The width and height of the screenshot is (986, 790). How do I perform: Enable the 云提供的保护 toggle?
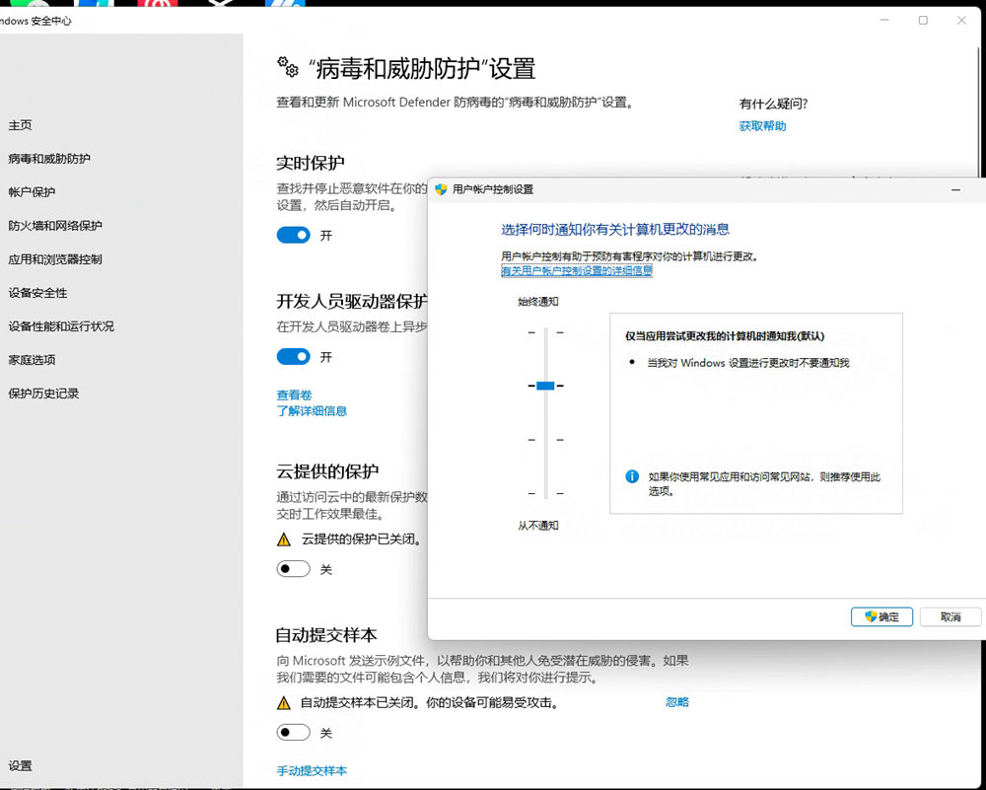pos(293,569)
